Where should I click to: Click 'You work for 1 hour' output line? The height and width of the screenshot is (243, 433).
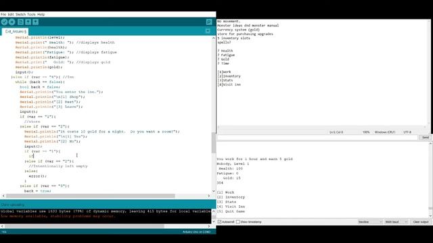(x=254, y=159)
